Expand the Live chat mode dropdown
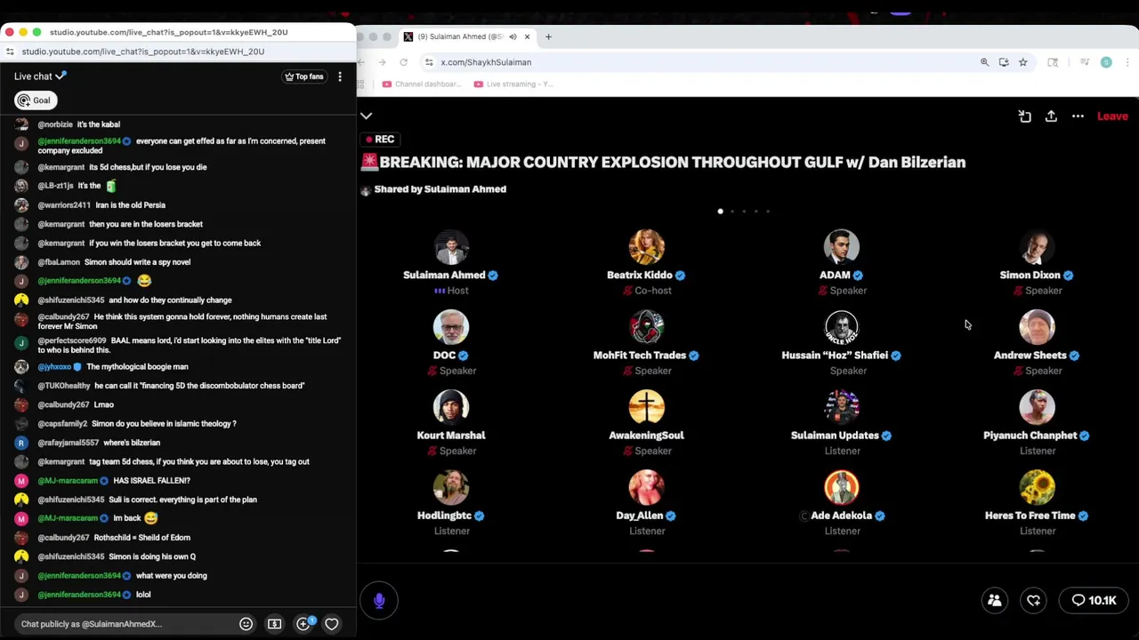Image resolution: width=1139 pixels, height=640 pixels. 41,76
